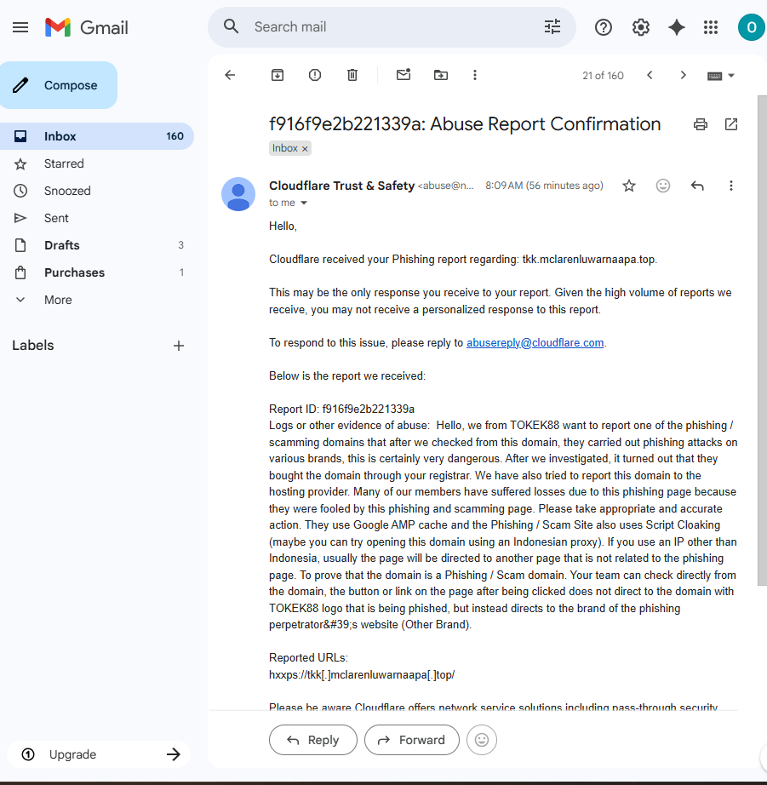Open toolbar More options menu
The width and height of the screenshot is (767, 785).
click(475, 75)
